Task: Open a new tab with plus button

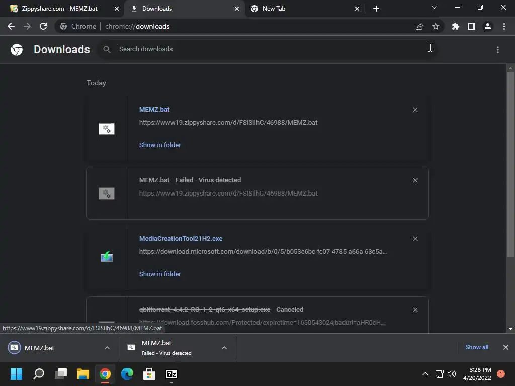Action: click(x=376, y=9)
